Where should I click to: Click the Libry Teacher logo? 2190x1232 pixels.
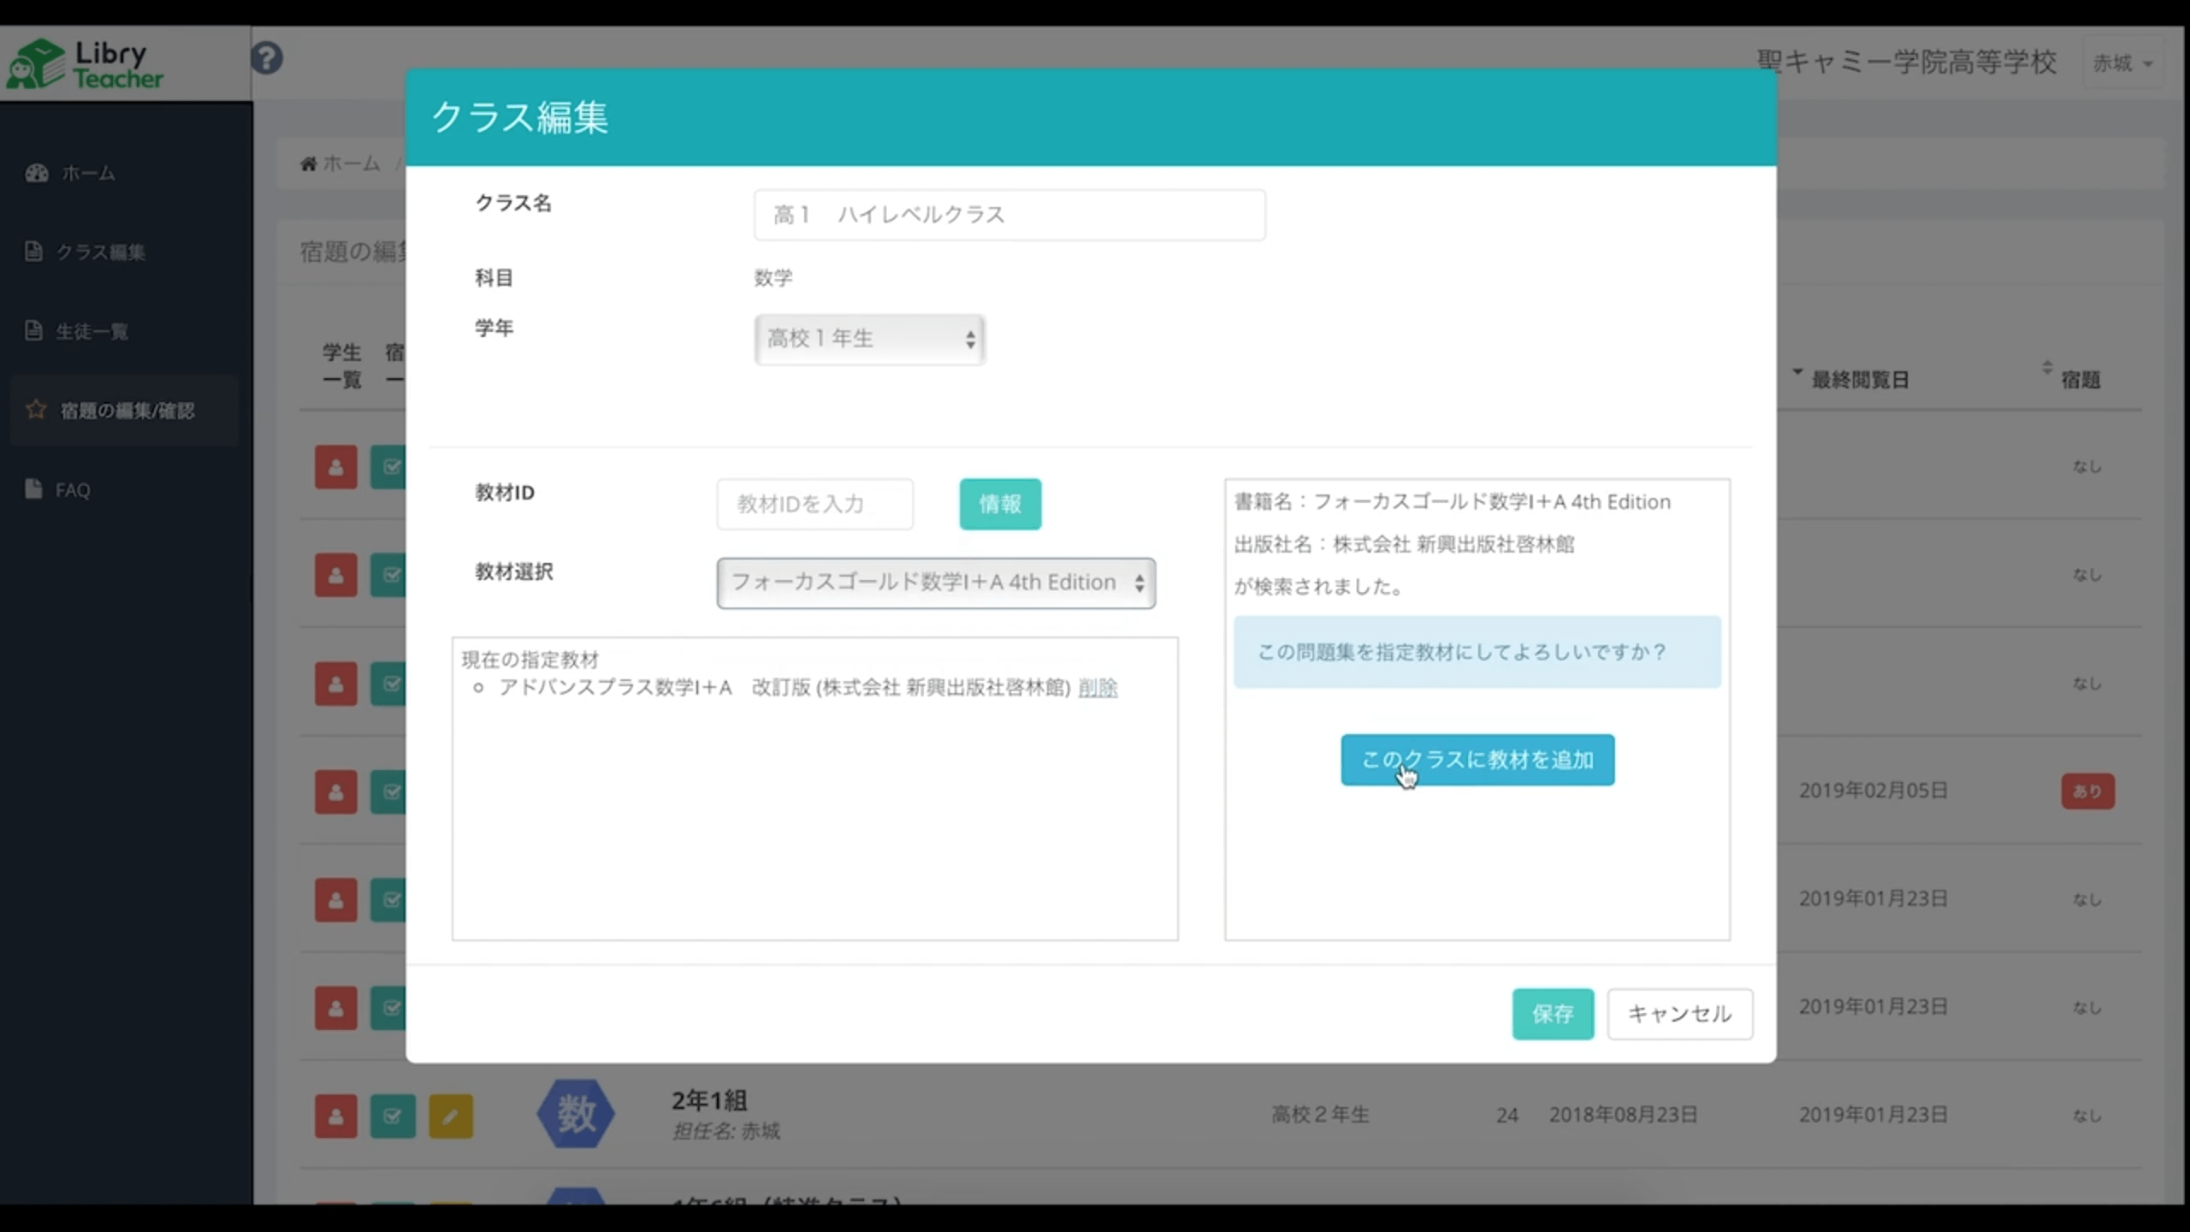86,64
